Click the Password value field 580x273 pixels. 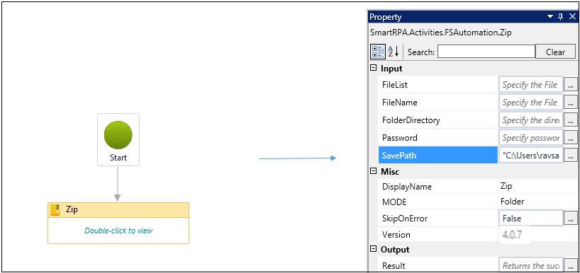[x=531, y=138]
